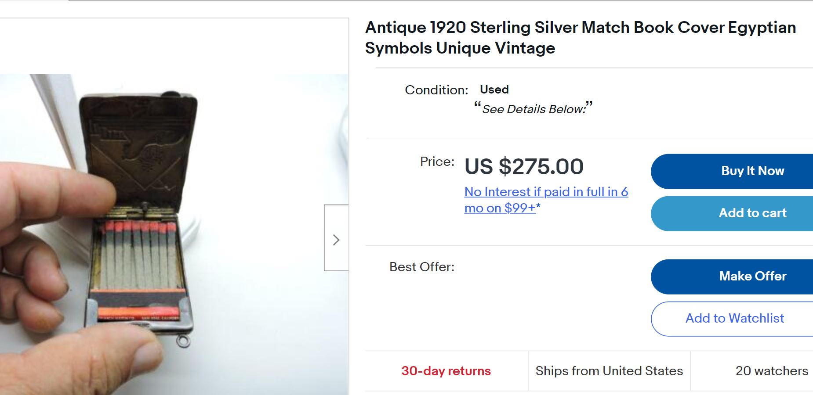Select the 30-day returns text
The width and height of the screenshot is (813, 395).
pos(446,371)
